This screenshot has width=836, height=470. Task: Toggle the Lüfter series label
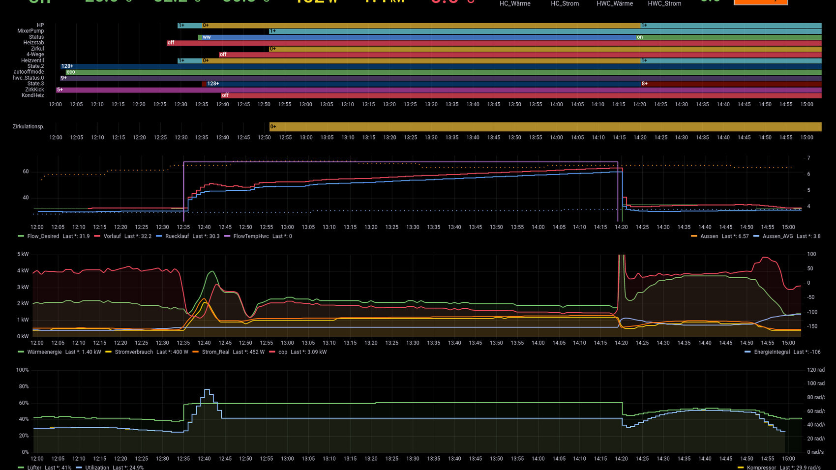(34, 468)
